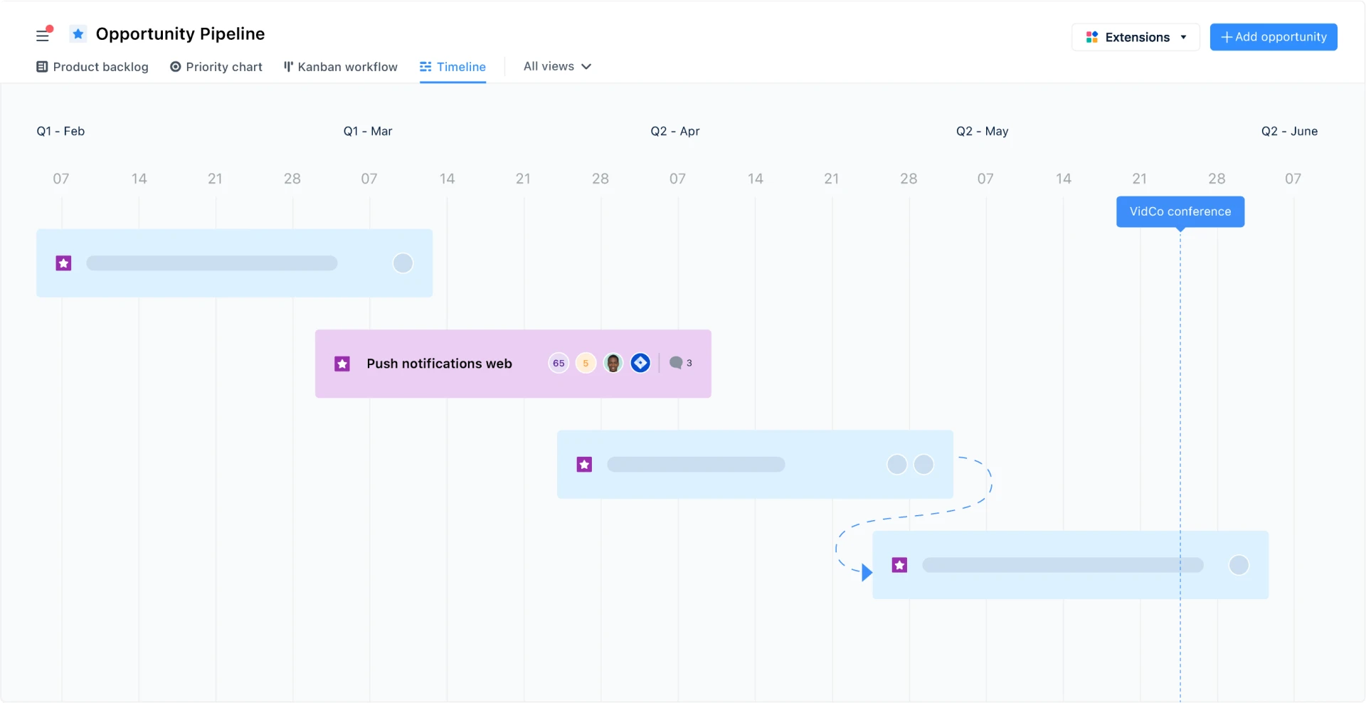Toggle the favorite star next to Opportunity Pipeline

click(x=78, y=33)
